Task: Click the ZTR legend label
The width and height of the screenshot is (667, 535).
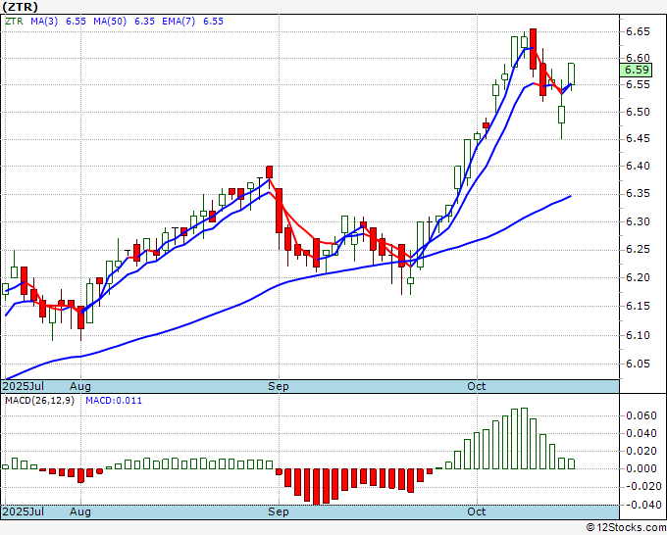Action: [x=14, y=22]
